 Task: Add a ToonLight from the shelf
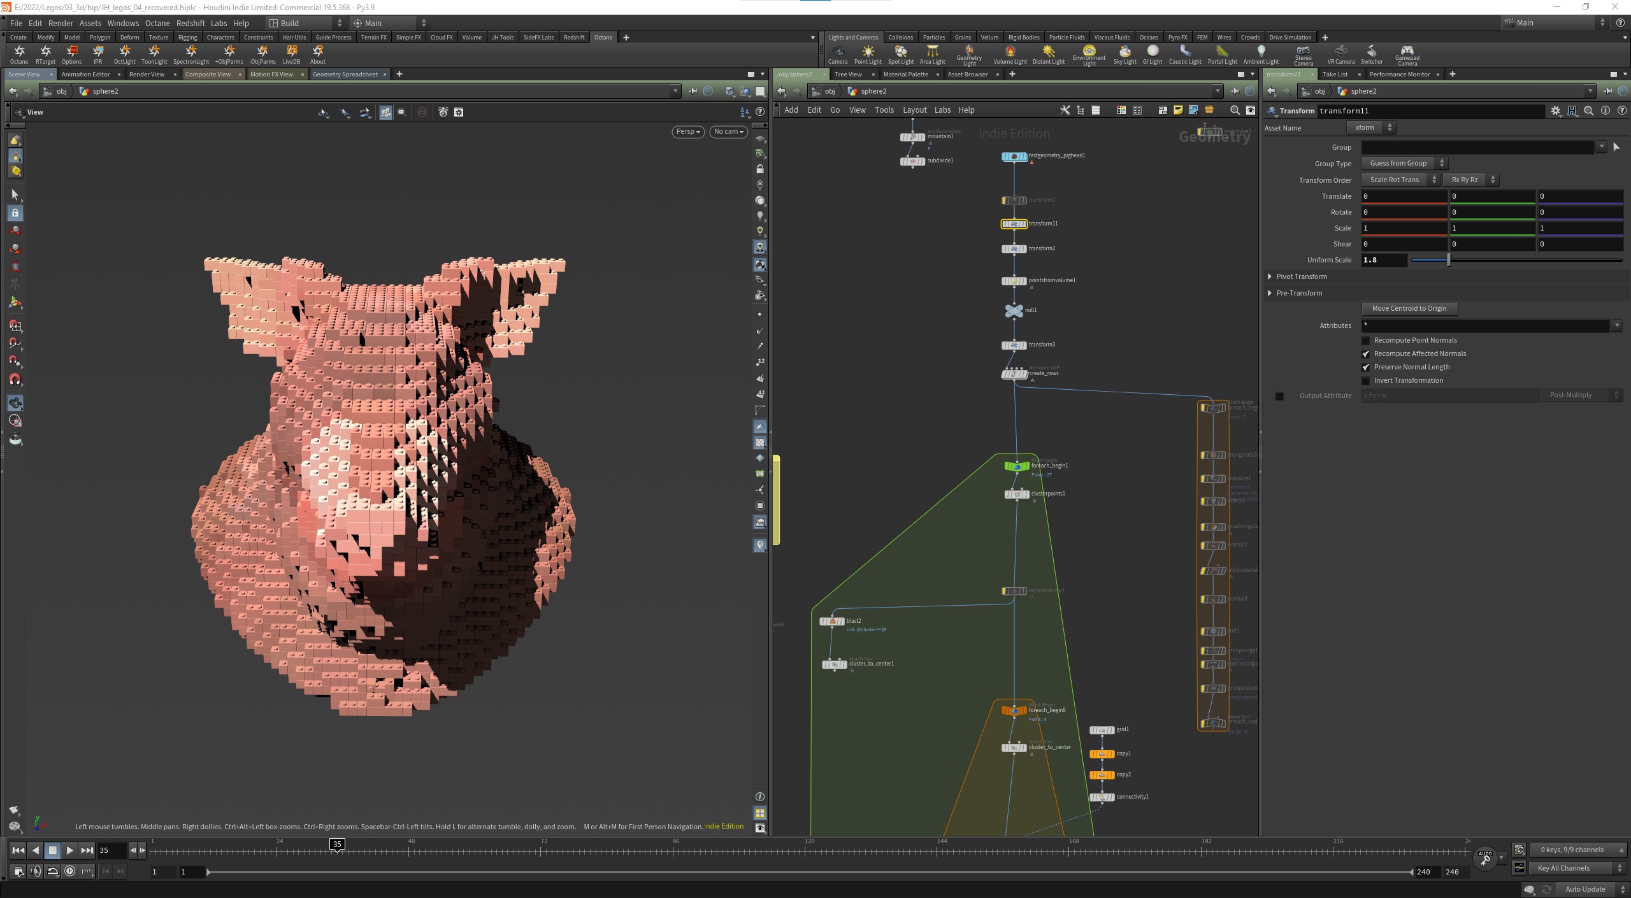point(154,54)
